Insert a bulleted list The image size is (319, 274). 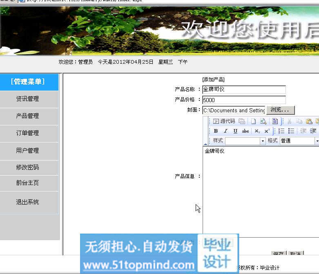pos(291,131)
